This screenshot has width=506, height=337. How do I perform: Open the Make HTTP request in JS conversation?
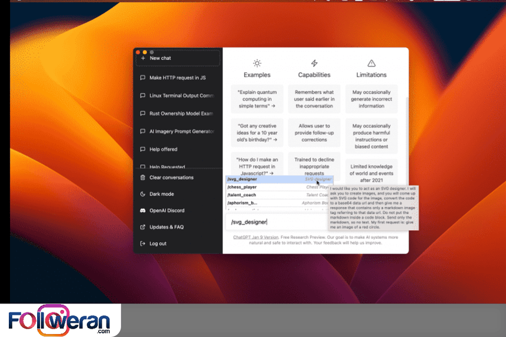coord(177,78)
